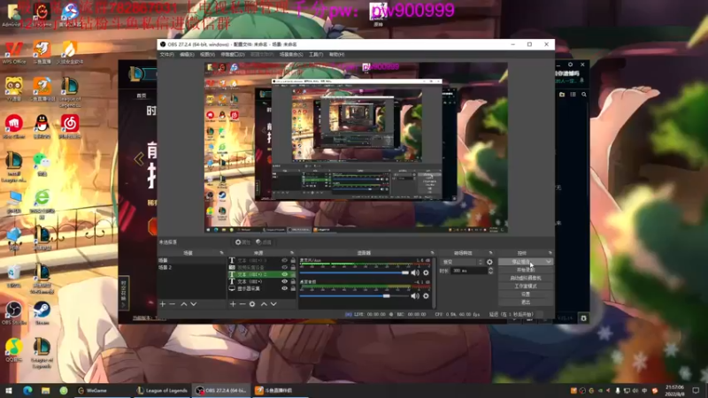Expand the stop streaming button dropdown arrow

548,262
